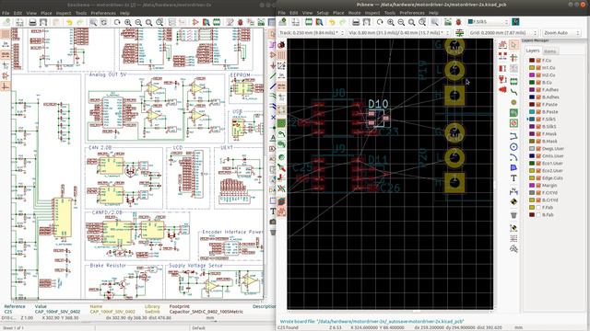Image resolution: width=590 pixels, height=331 pixels.
Task: Select the delete items trash tool
Action: [x=513, y=215]
